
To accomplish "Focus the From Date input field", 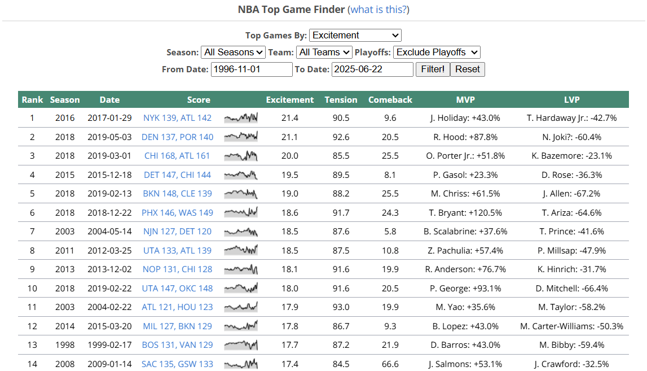I will pos(252,69).
